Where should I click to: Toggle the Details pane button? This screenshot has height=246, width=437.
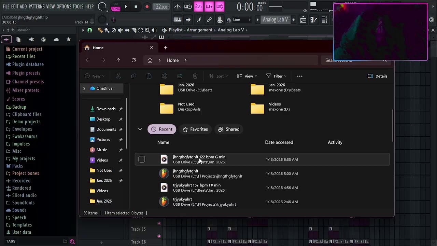coord(378,76)
